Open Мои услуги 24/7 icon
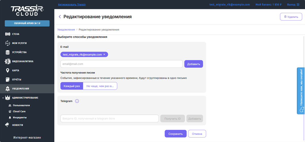 [x=7, y=43]
